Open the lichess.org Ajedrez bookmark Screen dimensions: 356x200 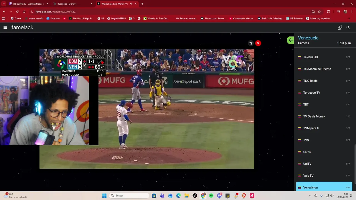pyautogui.click(x=318, y=19)
